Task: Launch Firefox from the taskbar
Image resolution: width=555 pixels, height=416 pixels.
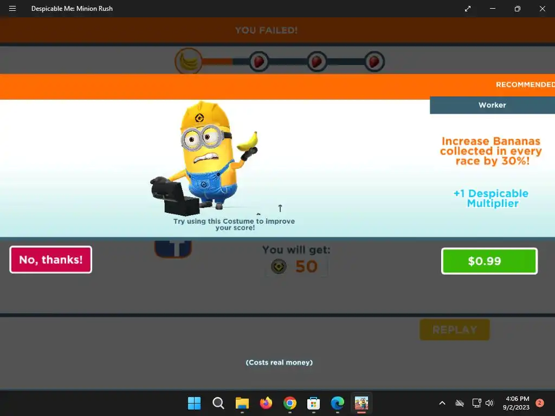Action: coord(266,403)
